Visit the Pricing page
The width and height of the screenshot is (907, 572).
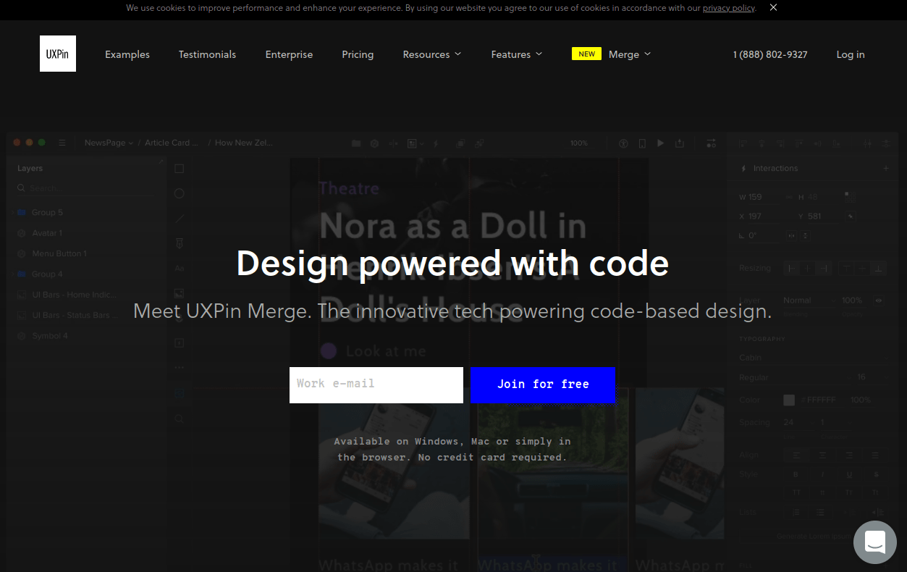(x=358, y=54)
